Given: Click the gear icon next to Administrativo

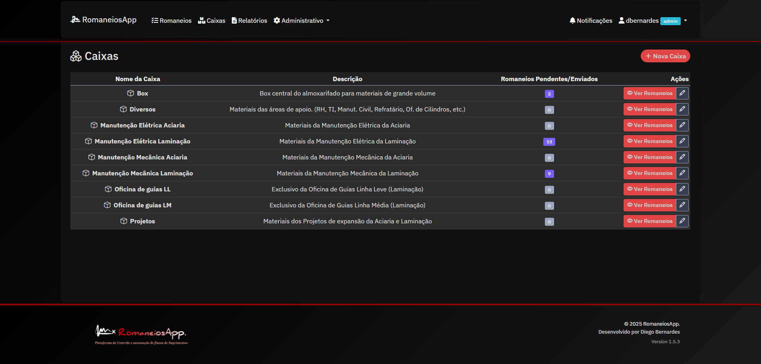Looking at the screenshot, I should 277,20.
